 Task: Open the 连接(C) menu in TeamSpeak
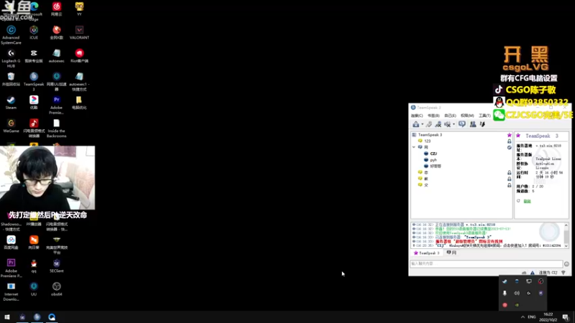pyautogui.click(x=417, y=116)
